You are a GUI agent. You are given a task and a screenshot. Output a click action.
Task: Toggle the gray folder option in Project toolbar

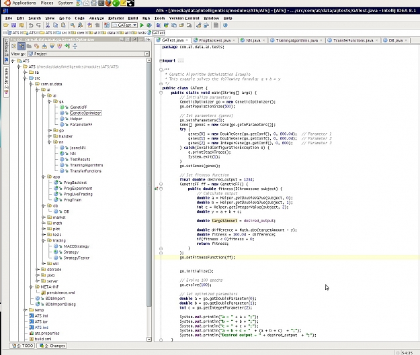(29, 46)
